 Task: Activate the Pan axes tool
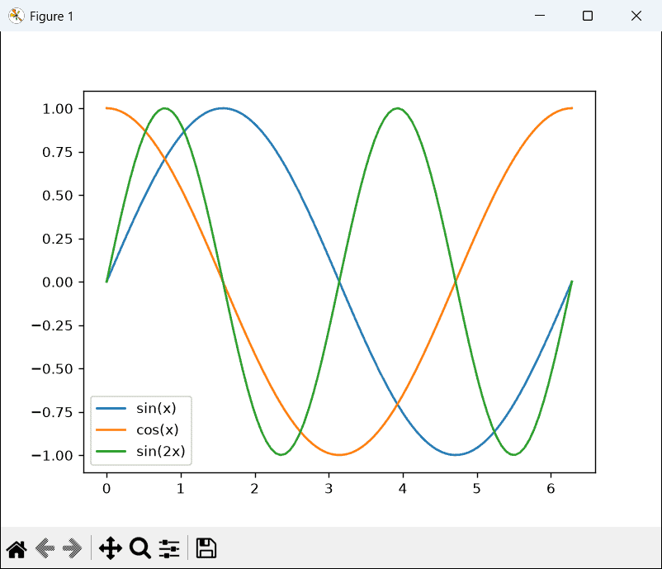111,548
